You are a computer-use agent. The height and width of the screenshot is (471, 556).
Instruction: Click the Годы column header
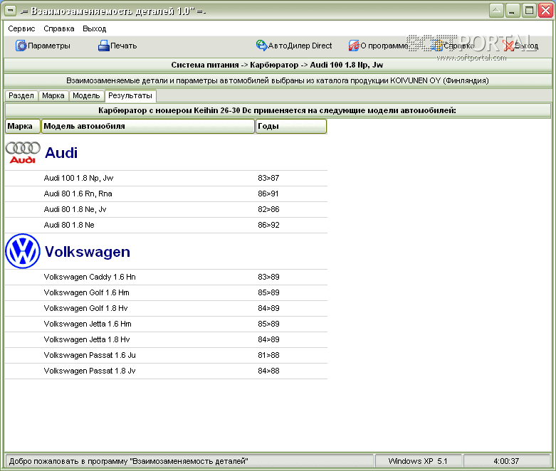tap(290, 126)
